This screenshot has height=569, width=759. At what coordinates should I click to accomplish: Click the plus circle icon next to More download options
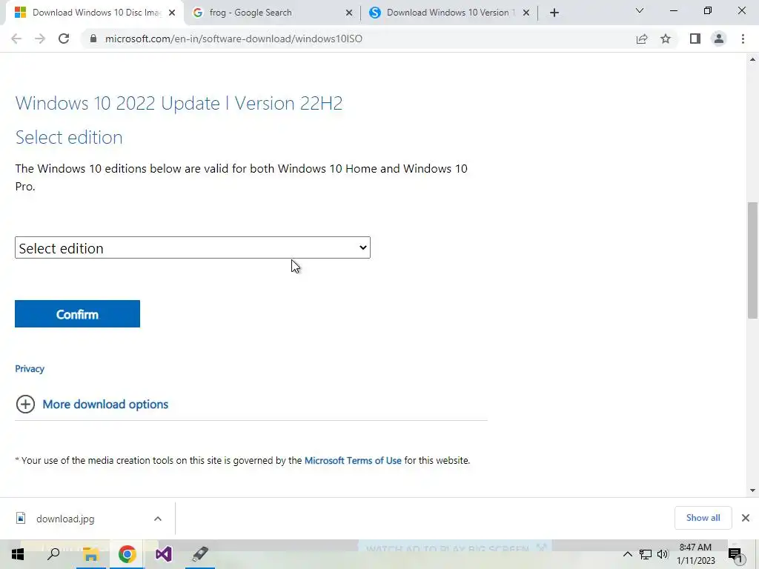[x=25, y=405]
